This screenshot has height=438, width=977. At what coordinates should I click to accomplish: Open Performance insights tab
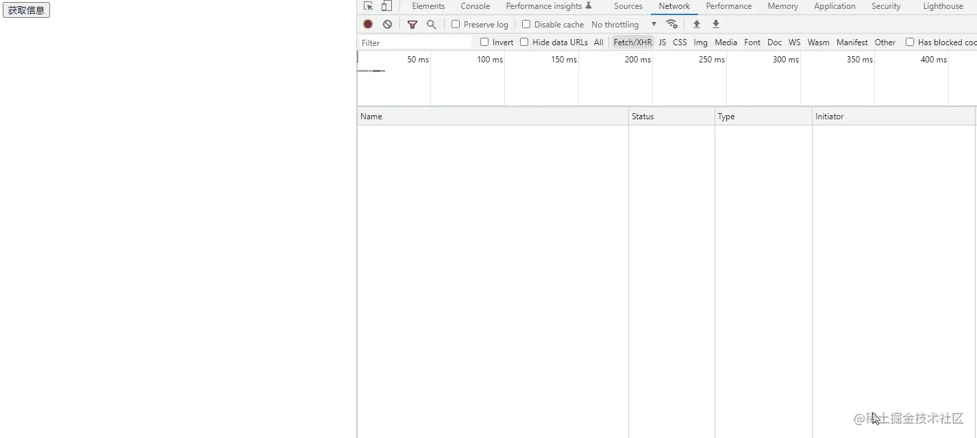[x=548, y=6]
